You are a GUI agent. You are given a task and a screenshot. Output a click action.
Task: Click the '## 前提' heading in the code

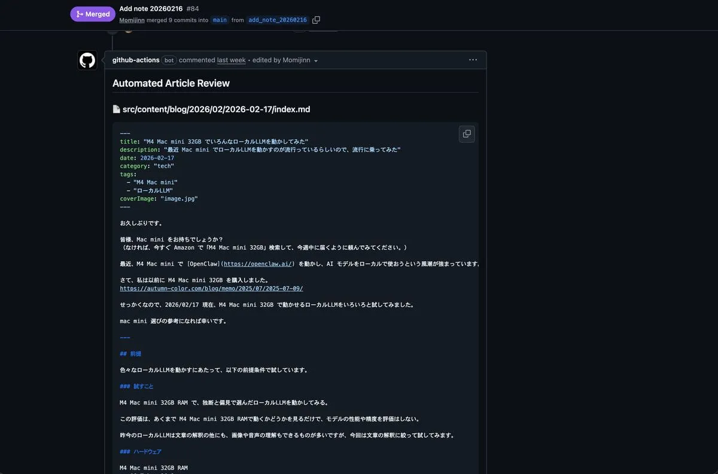click(130, 353)
